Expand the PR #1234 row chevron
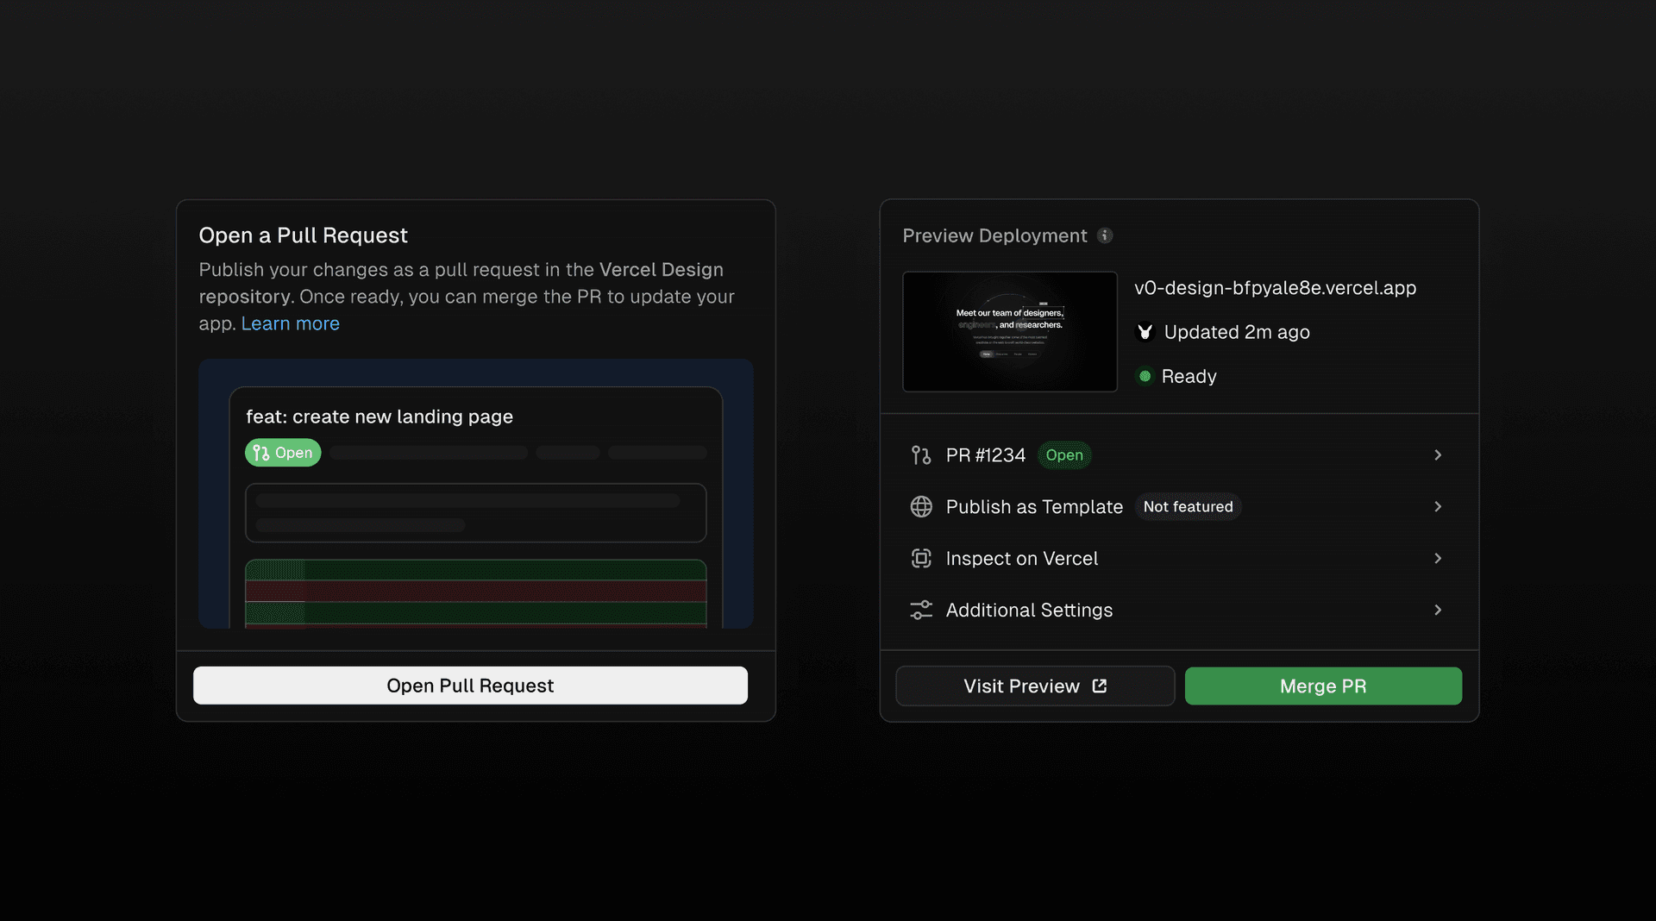Image resolution: width=1656 pixels, height=921 pixels. (1438, 455)
